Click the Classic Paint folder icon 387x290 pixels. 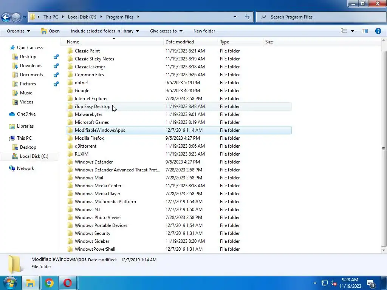[x=70, y=51]
